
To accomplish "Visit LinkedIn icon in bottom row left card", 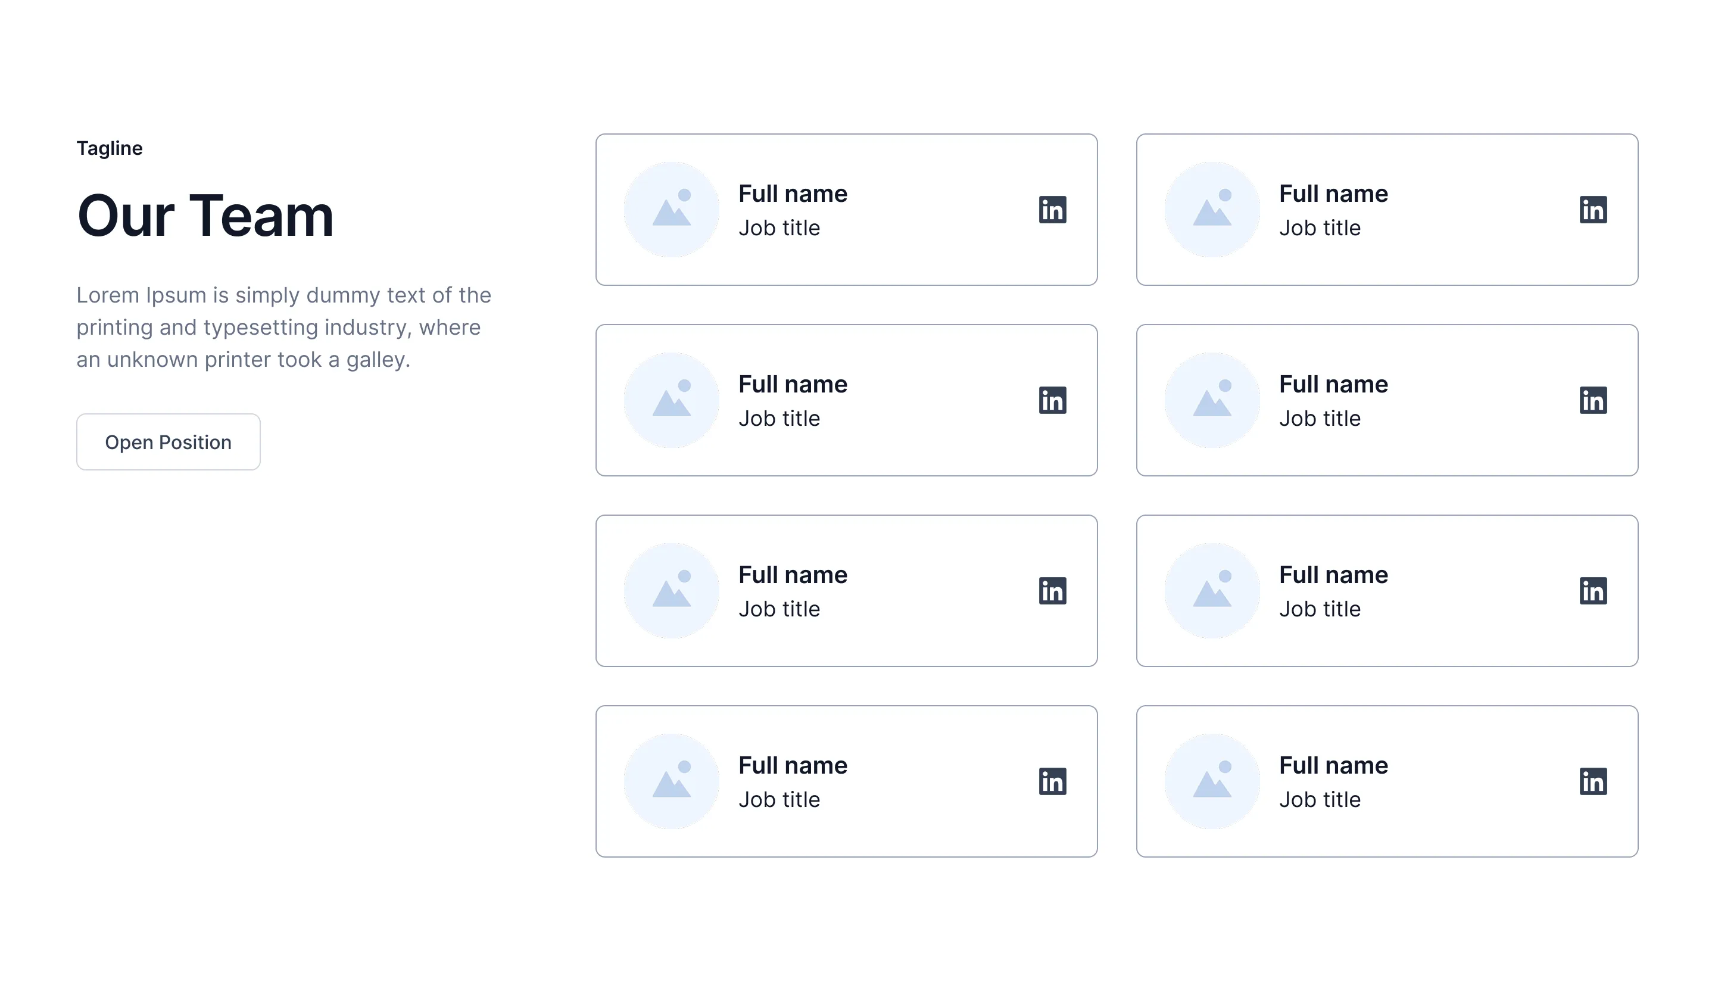I will pyautogui.click(x=1052, y=781).
